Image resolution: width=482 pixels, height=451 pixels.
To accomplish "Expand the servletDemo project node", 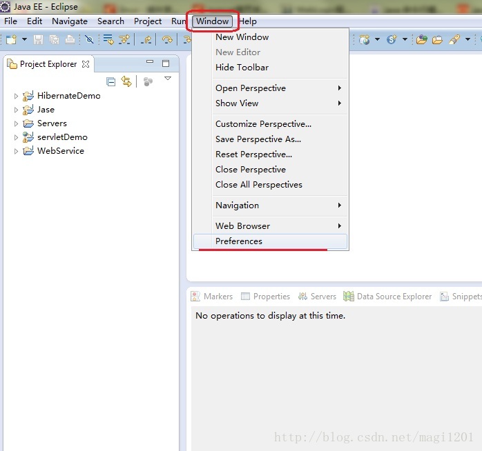I will point(16,137).
